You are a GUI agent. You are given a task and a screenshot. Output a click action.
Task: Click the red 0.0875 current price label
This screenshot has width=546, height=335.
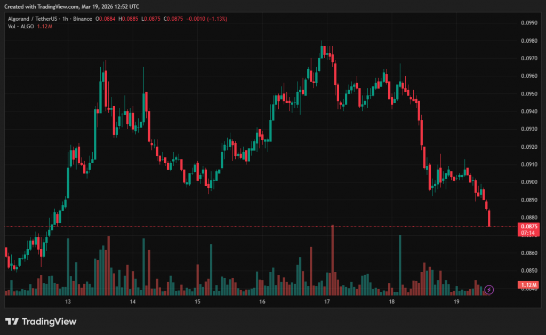(x=528, y=226)
